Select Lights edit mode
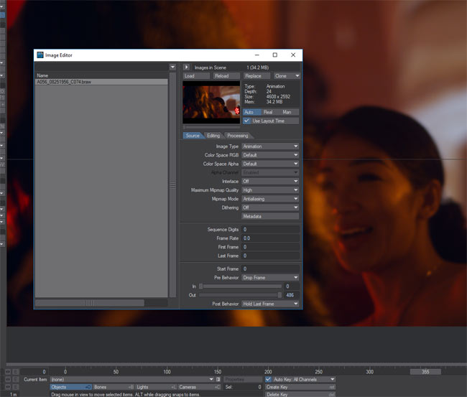 (x=157, y=387)
